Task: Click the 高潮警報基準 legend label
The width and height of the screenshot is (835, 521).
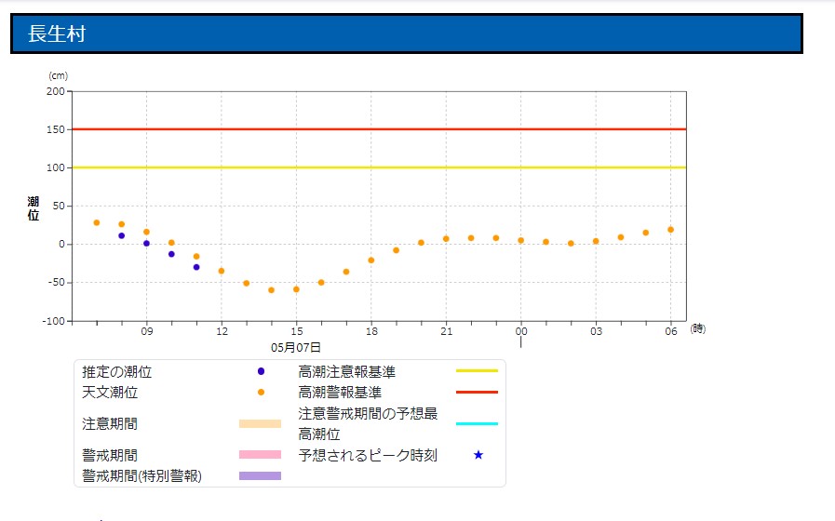Action: point(340,393)
